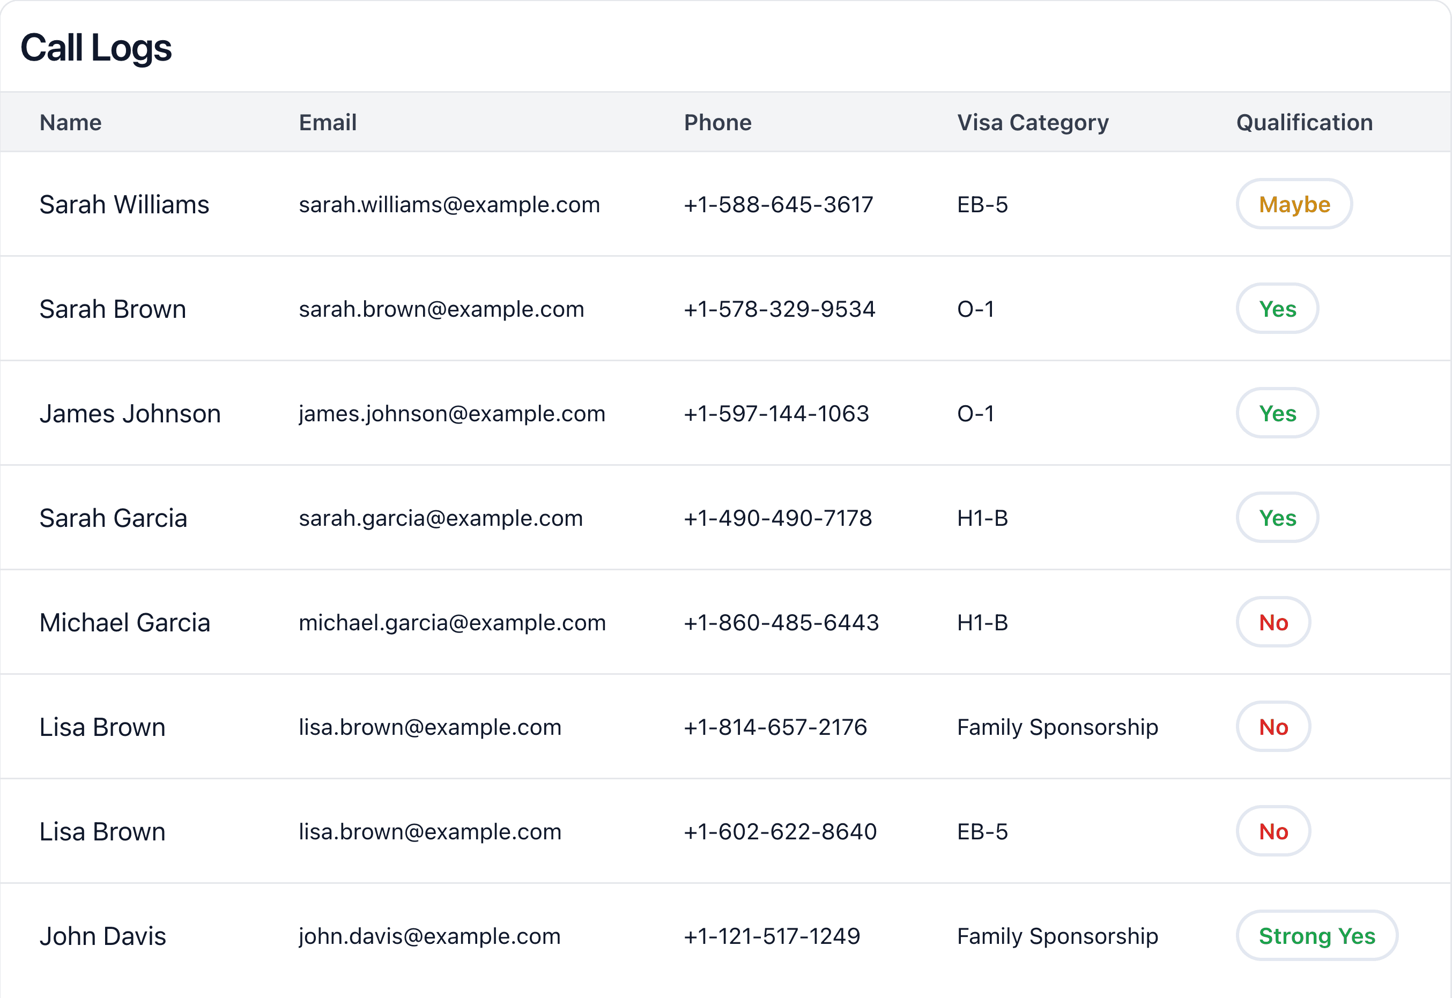Screen dimensions: 1452x998
Task: Click the No badge in the EB-5 Lisa Brown row
Action: coord(1273,832)
